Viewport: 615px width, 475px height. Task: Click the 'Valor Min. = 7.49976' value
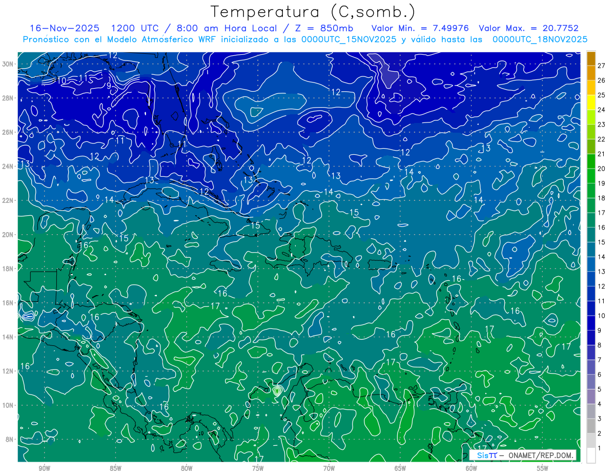pos(420,28)
